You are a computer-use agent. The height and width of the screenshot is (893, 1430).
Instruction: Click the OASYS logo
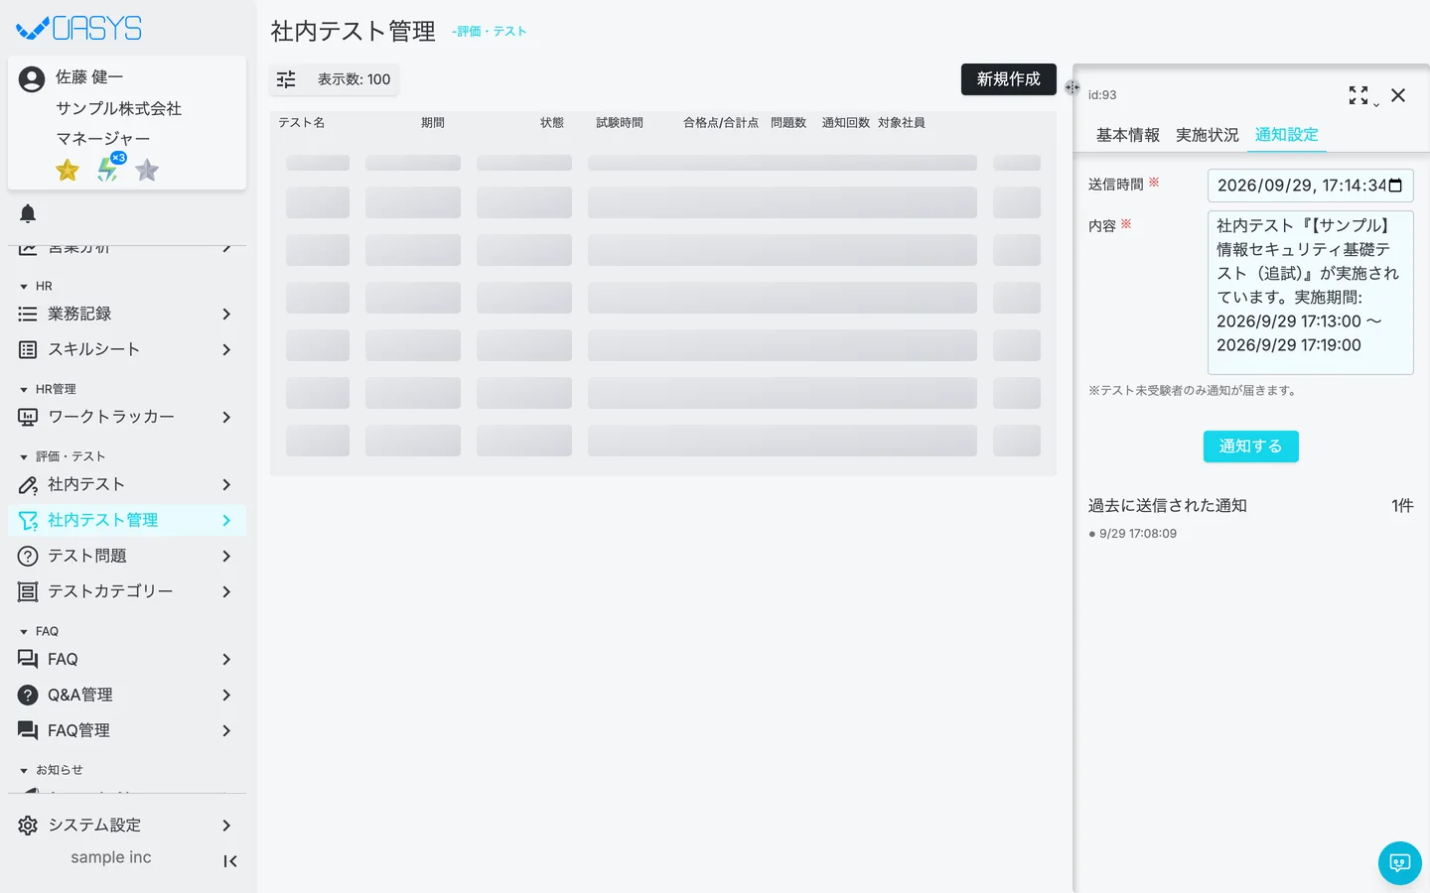(79, 29)
